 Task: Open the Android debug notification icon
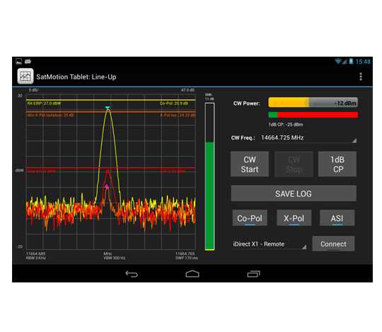coord(28,61)
